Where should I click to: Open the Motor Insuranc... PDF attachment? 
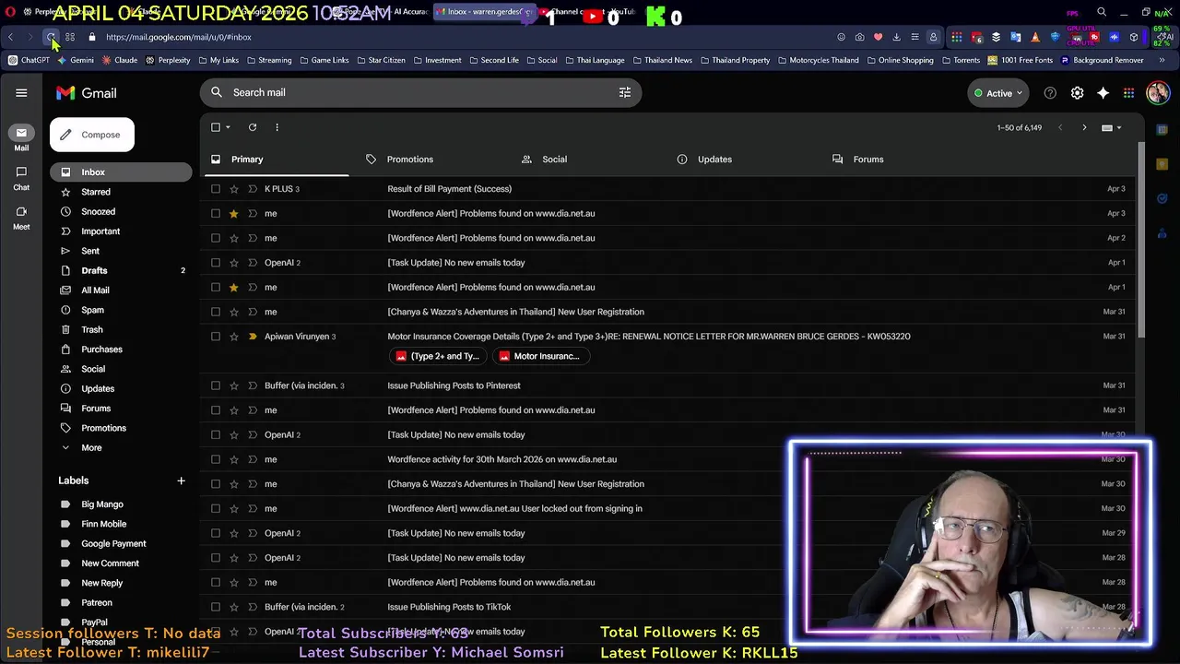540,356
